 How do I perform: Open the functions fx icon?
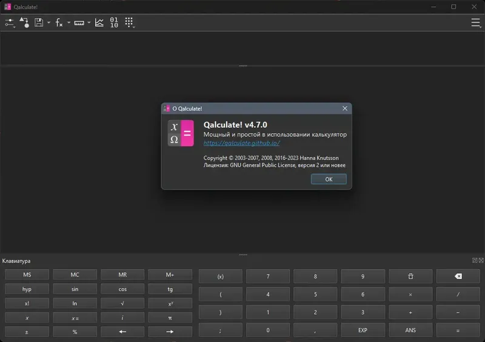[59, 22]
